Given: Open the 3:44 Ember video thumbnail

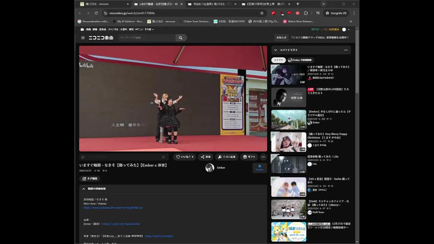Looking at the screenshot, I should tap(289, 120).
